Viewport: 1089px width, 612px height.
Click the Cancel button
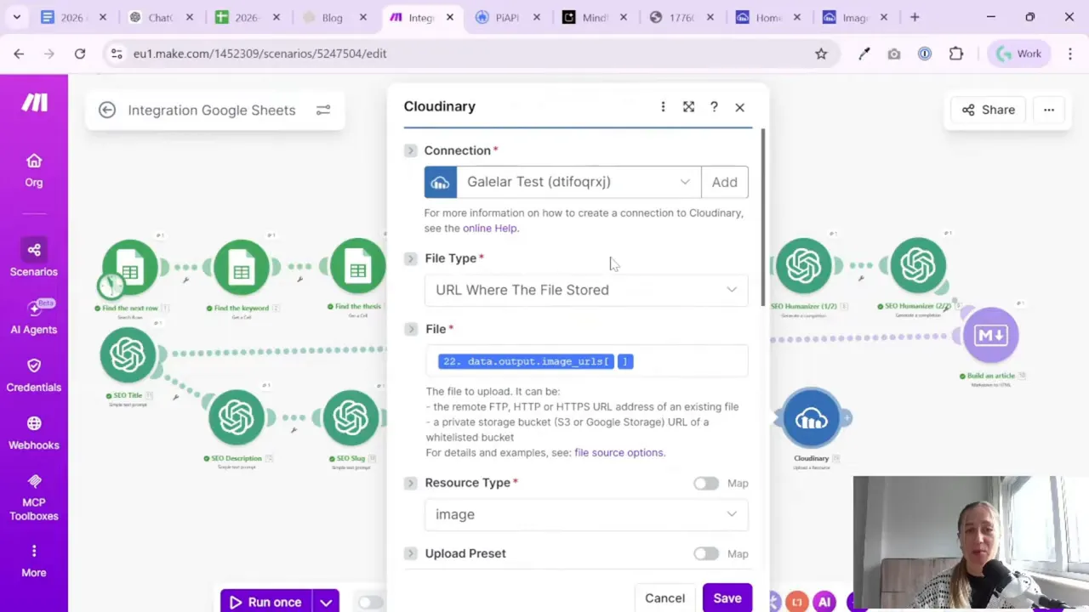[x=664, y=598]
